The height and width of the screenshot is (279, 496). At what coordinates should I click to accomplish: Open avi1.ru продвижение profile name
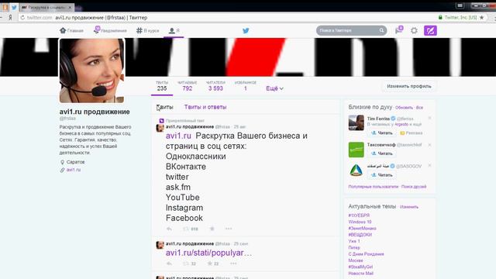(95, 112)
